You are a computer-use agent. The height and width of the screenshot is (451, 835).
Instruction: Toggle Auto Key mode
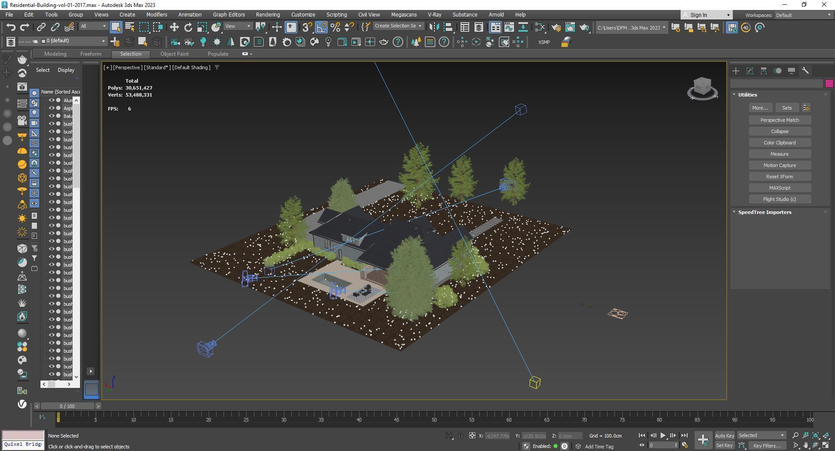[x=724, y=435]
